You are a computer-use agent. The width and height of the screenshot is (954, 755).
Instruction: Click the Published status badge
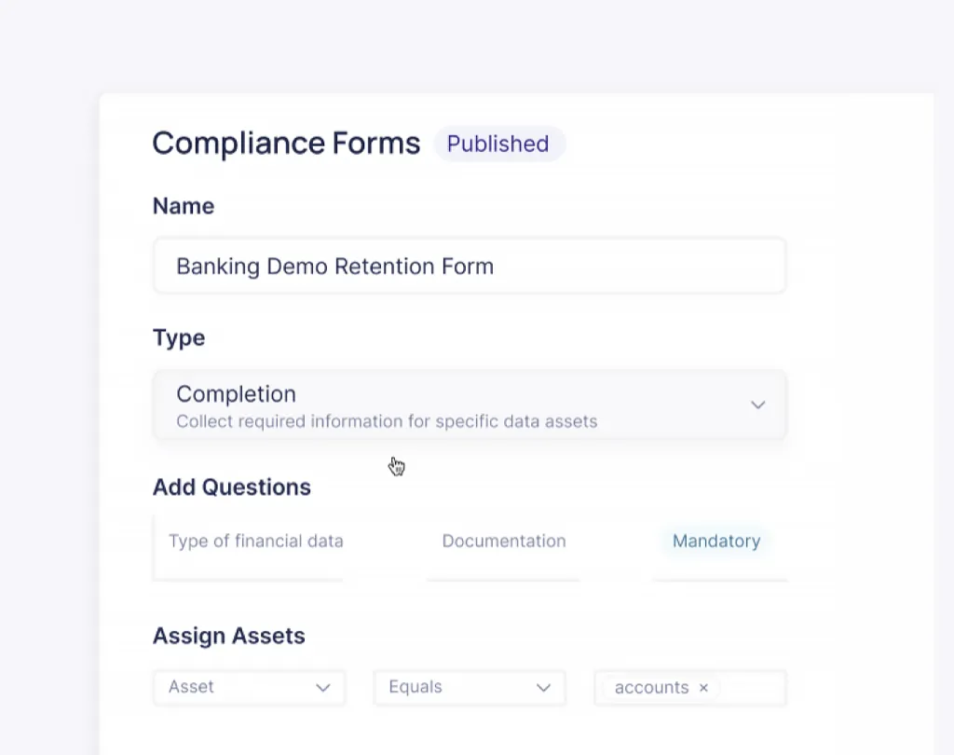click(498, 144)
